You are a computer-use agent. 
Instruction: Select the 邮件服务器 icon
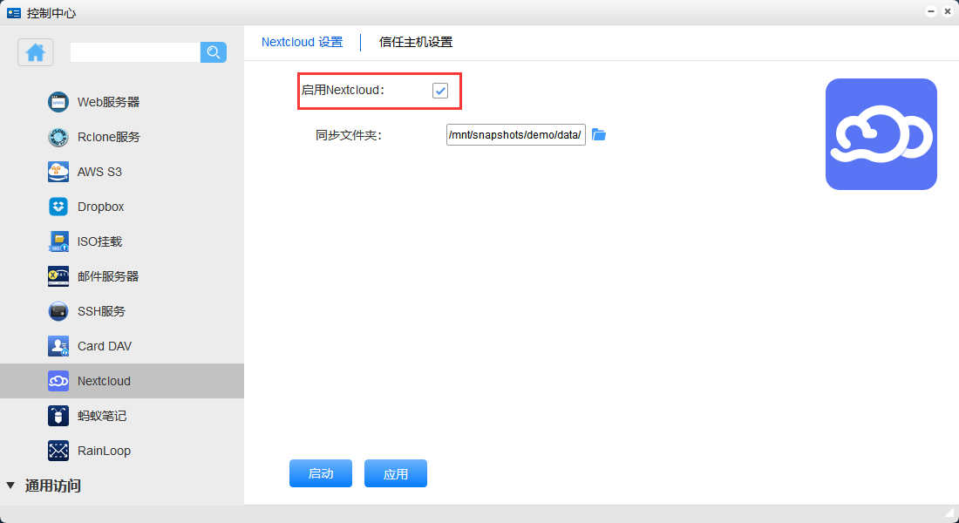point(58,276)
